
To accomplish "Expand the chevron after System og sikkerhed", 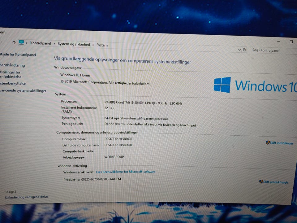I will [x=93, y=45].
